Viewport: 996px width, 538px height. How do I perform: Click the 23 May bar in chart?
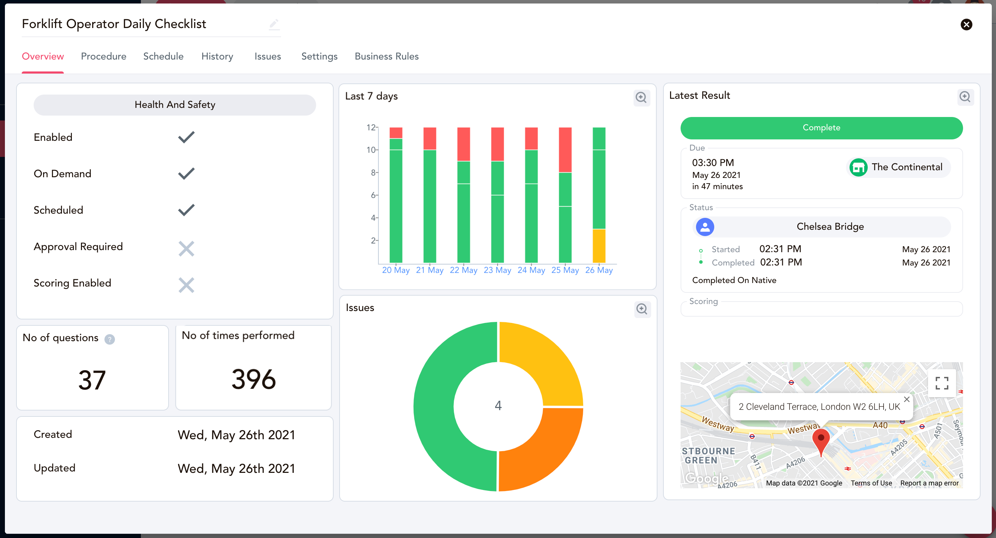[x=497, y=195]
